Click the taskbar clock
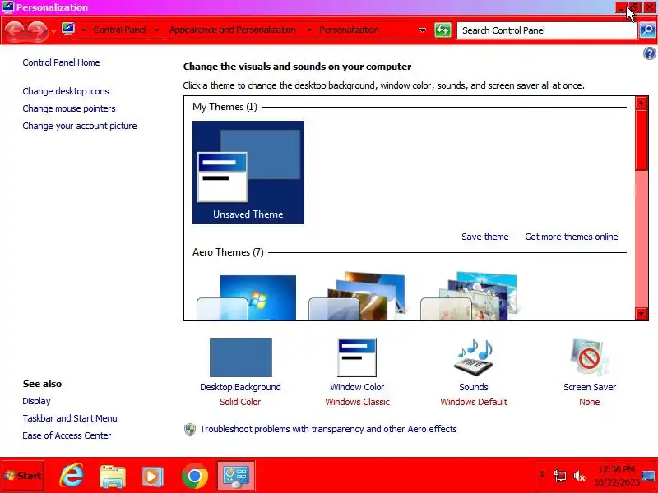658x493 pixels. pos(616,476)
